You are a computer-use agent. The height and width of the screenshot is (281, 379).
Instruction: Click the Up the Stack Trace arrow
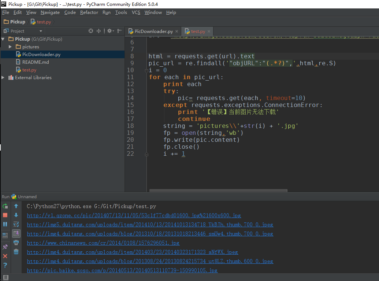pyautogui.click(x=16, y=206)
